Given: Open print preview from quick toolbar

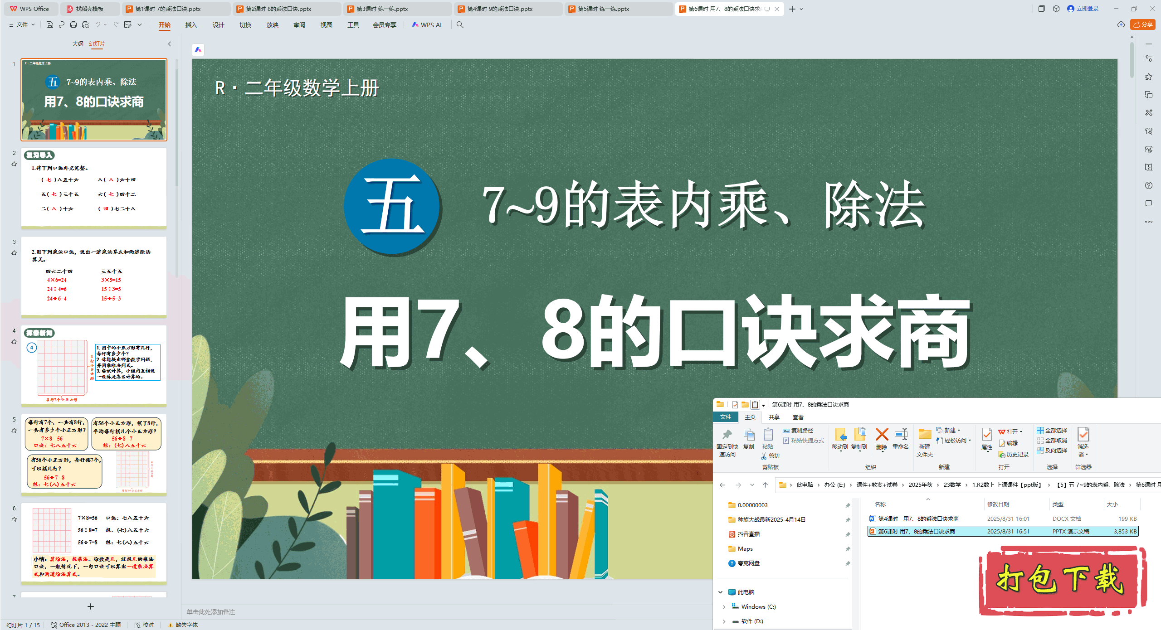Looking at the screenshot, I should pyautogui.click(x=85, y=25).
